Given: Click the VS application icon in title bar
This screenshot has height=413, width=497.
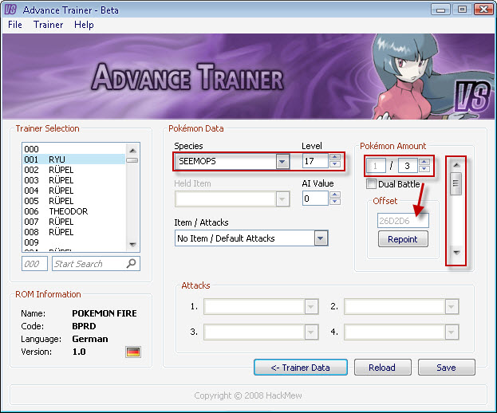Looking at the screenshot, I should point(10,10).
